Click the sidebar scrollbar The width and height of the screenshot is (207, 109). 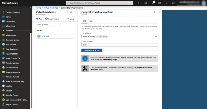pos(31,70)
